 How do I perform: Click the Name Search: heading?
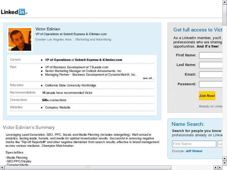click(x=188, y=124)
